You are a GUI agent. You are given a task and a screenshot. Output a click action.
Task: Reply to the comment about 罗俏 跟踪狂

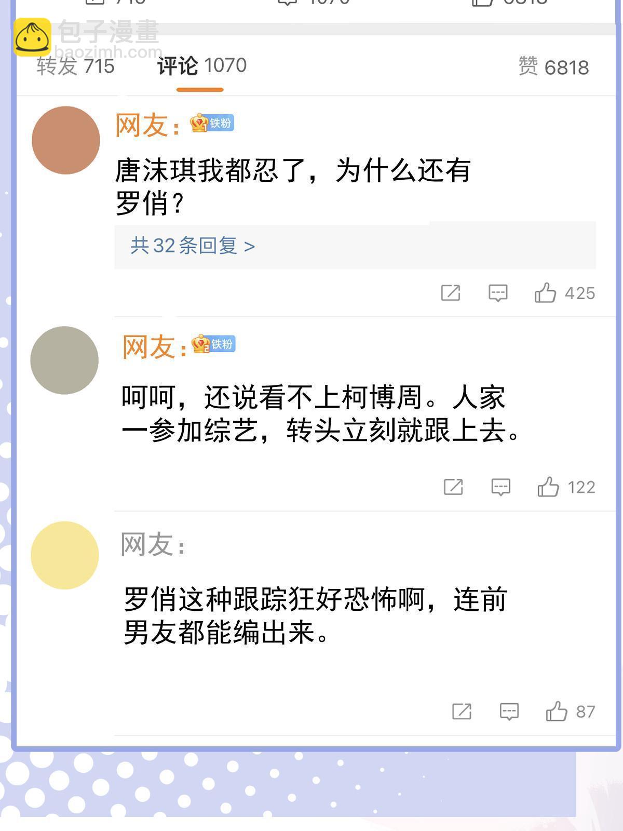pos(509,711)
